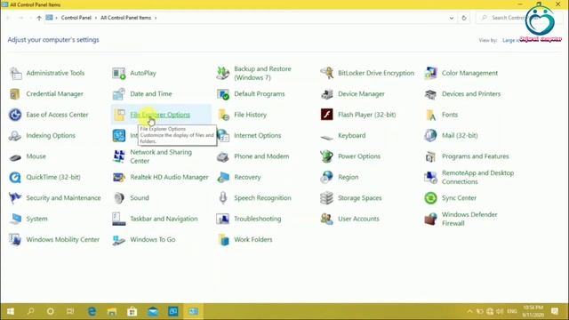Open the View by dropdown
This screenshot has width=569, height=320.
pyautogui.click(x=511, y=40)
